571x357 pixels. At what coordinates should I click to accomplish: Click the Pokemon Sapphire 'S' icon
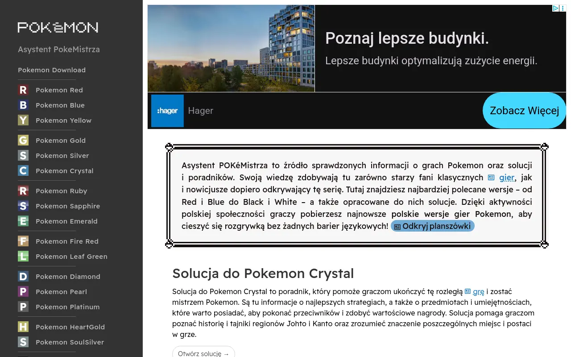23,206
